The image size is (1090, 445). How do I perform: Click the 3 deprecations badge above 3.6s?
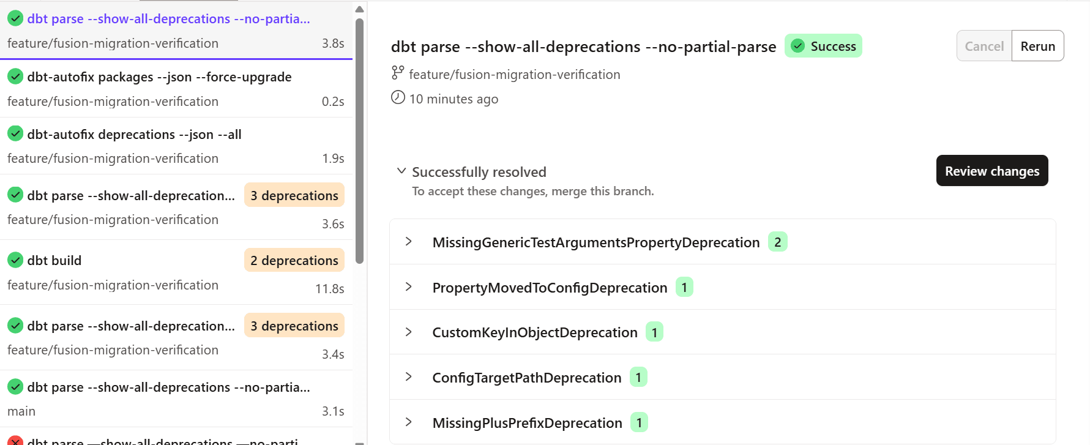tap(294, 195)
